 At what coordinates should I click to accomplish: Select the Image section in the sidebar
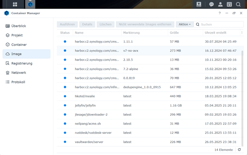pos(27,54)
